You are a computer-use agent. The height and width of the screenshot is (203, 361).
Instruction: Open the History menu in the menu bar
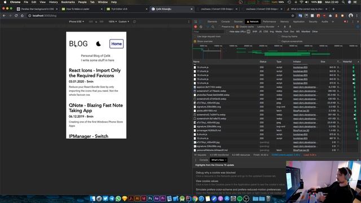pyautogui.click(x=53, y=2)
